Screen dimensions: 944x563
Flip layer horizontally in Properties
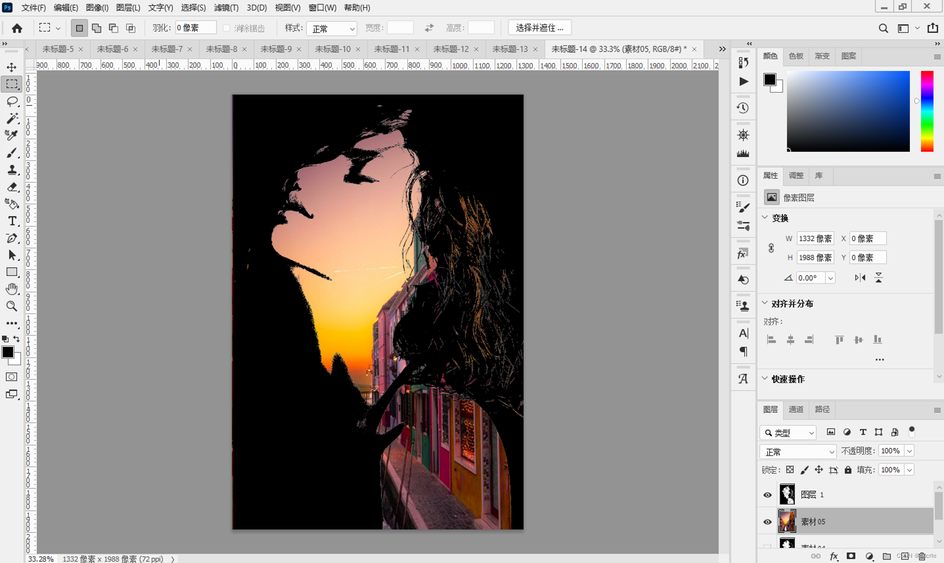[x=860, y=278]
